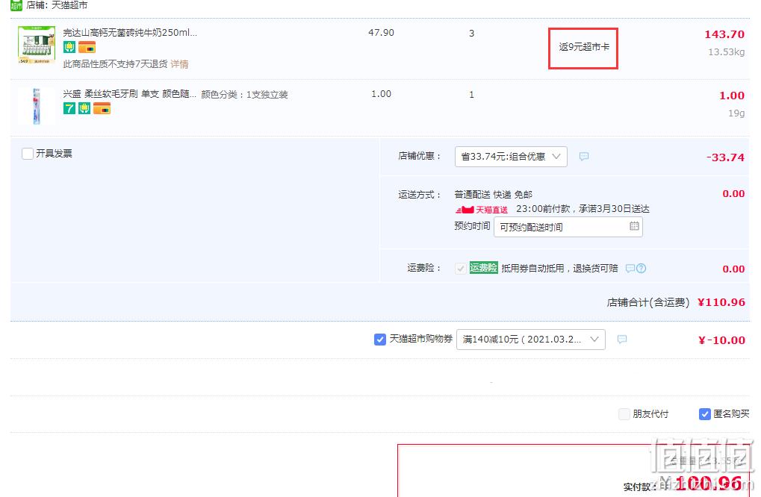The height and width of the screenshot is (497, 761).
Task: Open the toothbrush product thumbnail image
Action: coord(37,106)
